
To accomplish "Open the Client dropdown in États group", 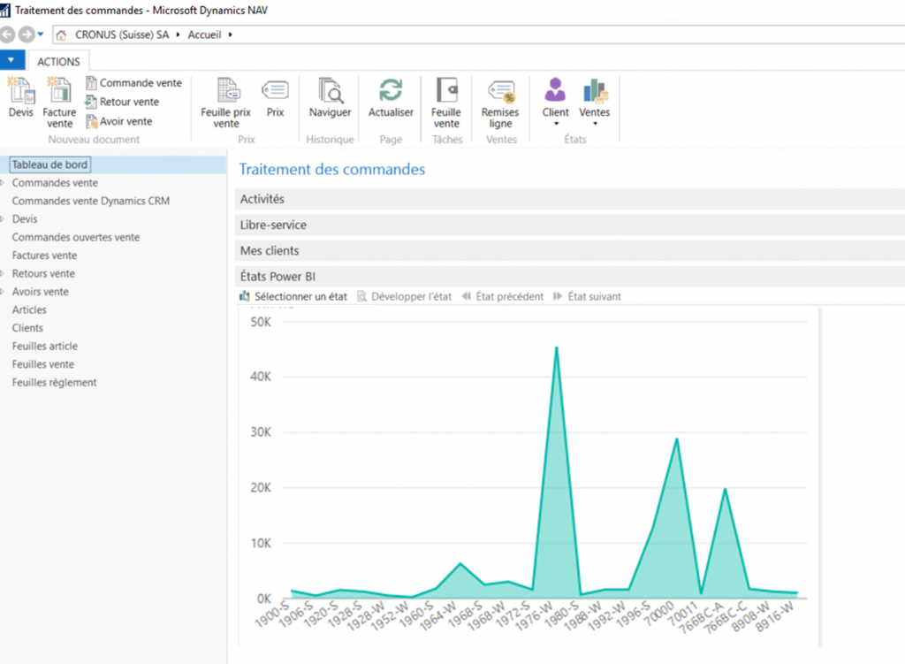I will click(555, 100).
